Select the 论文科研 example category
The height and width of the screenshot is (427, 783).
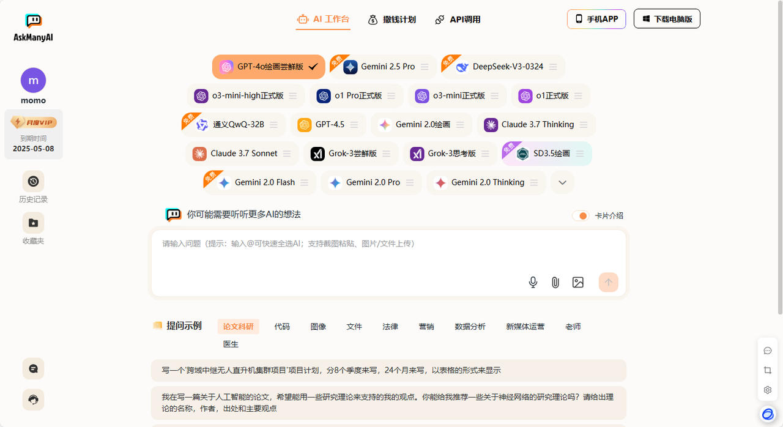238,327
